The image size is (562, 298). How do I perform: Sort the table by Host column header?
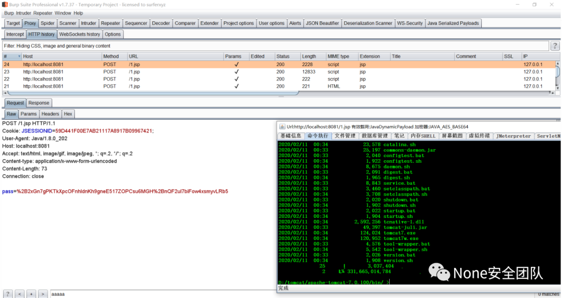(61, 57)
